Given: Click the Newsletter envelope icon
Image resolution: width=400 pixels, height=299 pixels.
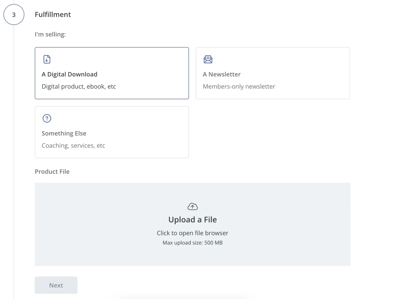Looking at the screenshot, I should click(208, 59).
